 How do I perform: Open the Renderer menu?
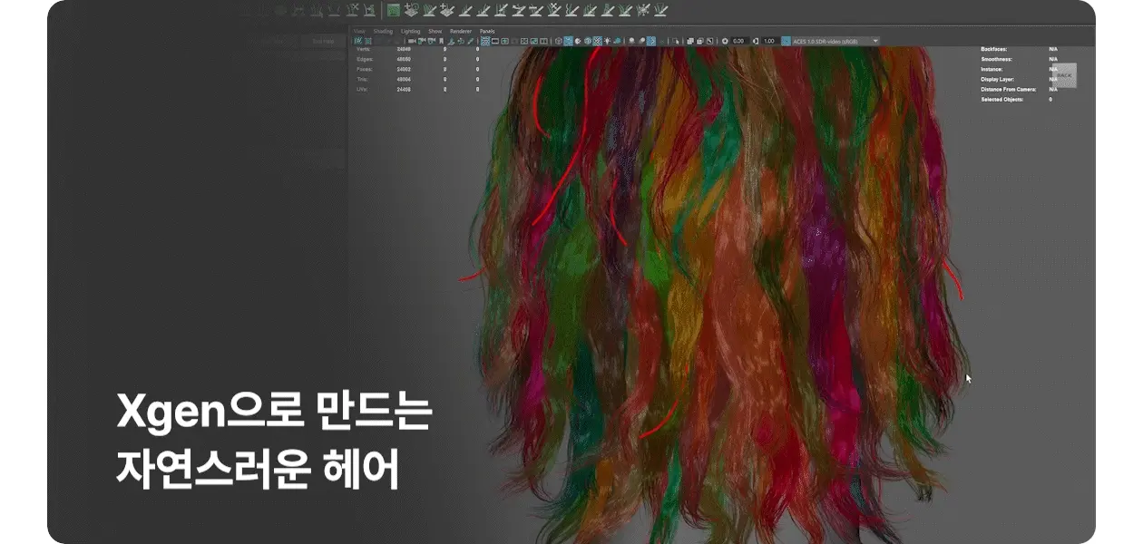click(461, 31)
